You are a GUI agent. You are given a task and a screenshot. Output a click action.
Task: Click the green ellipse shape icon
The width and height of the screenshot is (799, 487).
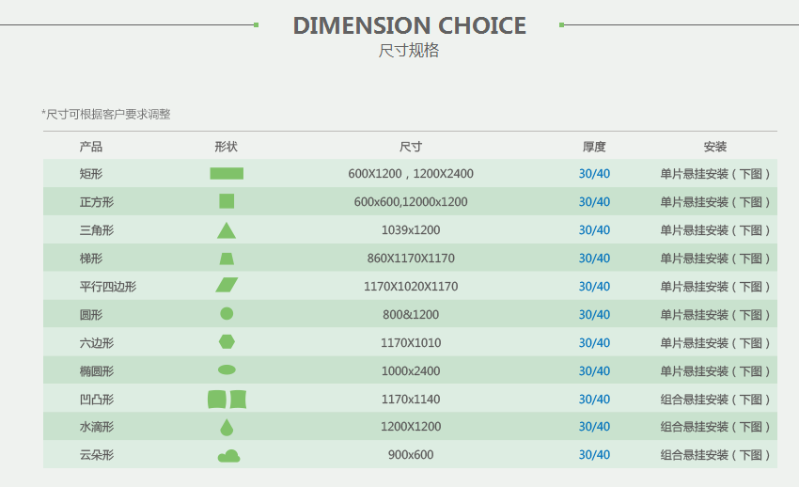click(227, 370)
